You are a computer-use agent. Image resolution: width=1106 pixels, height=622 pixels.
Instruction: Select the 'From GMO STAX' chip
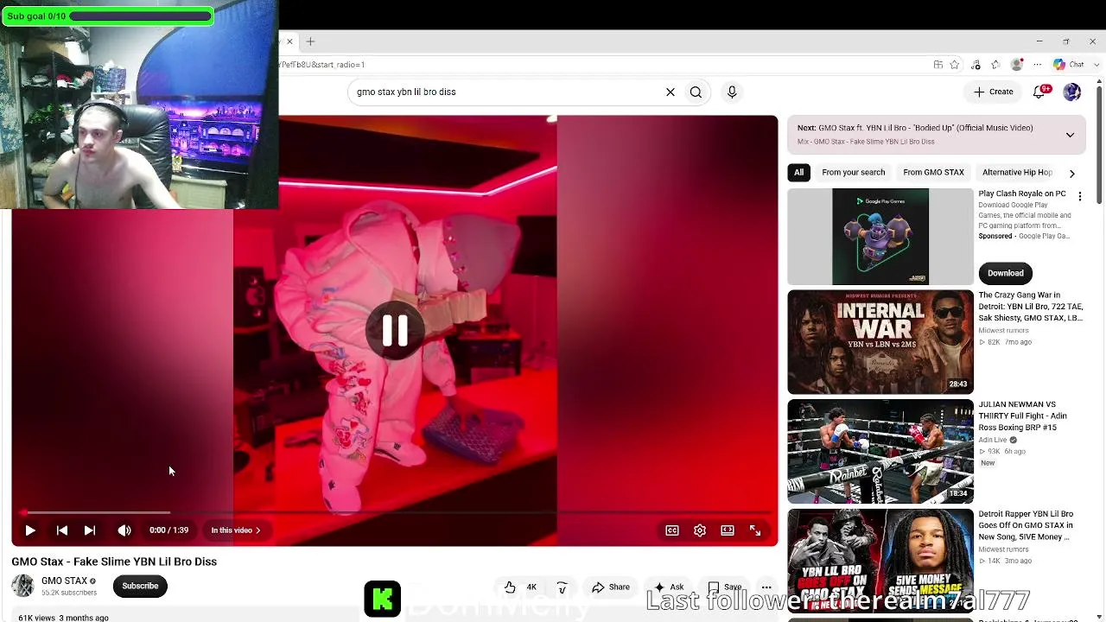click(933, 173)
